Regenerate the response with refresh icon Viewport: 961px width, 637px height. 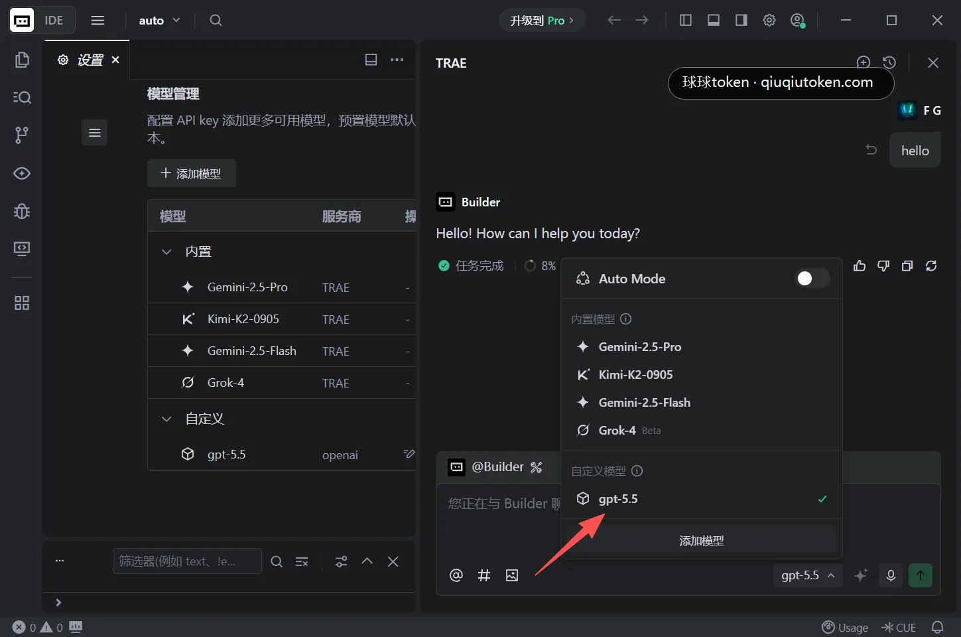[931, 265]
